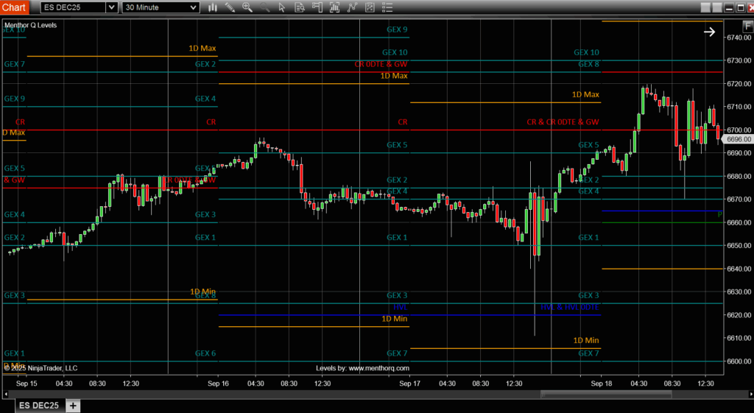The height and width of the screenshot is (413, 754).
Task: Click the Sep 17 date label
Action: point(409,384)
